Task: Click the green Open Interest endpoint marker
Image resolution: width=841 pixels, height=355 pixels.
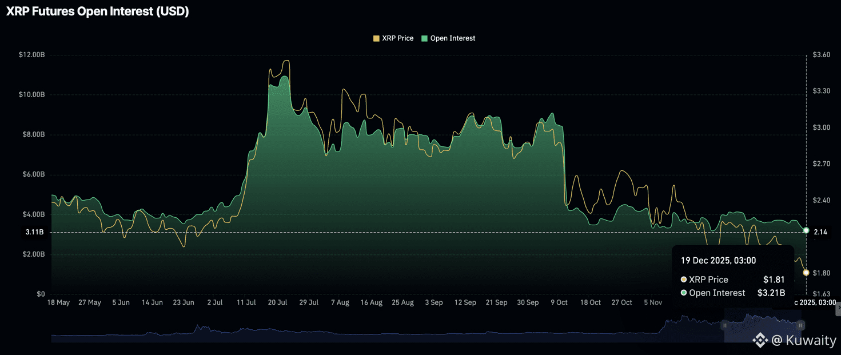Action: 806,230
